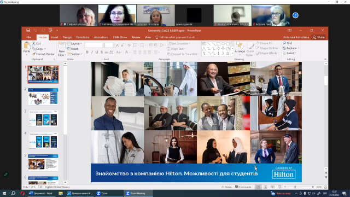Click the Find icon in Editing group
Viewport: 350px width, 197px height.
pyautogui.click(x=288, y=43)
